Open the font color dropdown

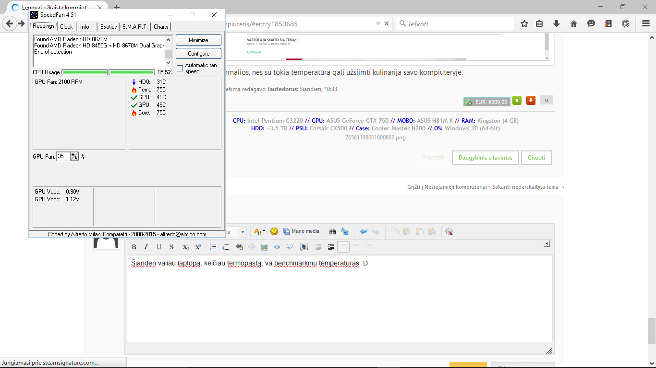[x=259, y=231]
